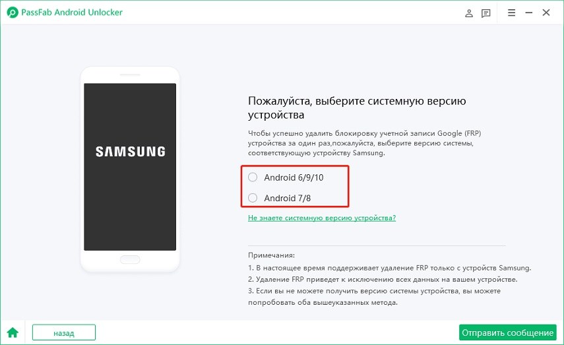Minimize the PassFab window

pos(529,13)
